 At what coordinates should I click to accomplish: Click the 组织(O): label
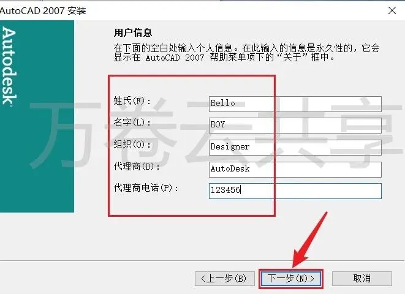[x=132, y=145]
